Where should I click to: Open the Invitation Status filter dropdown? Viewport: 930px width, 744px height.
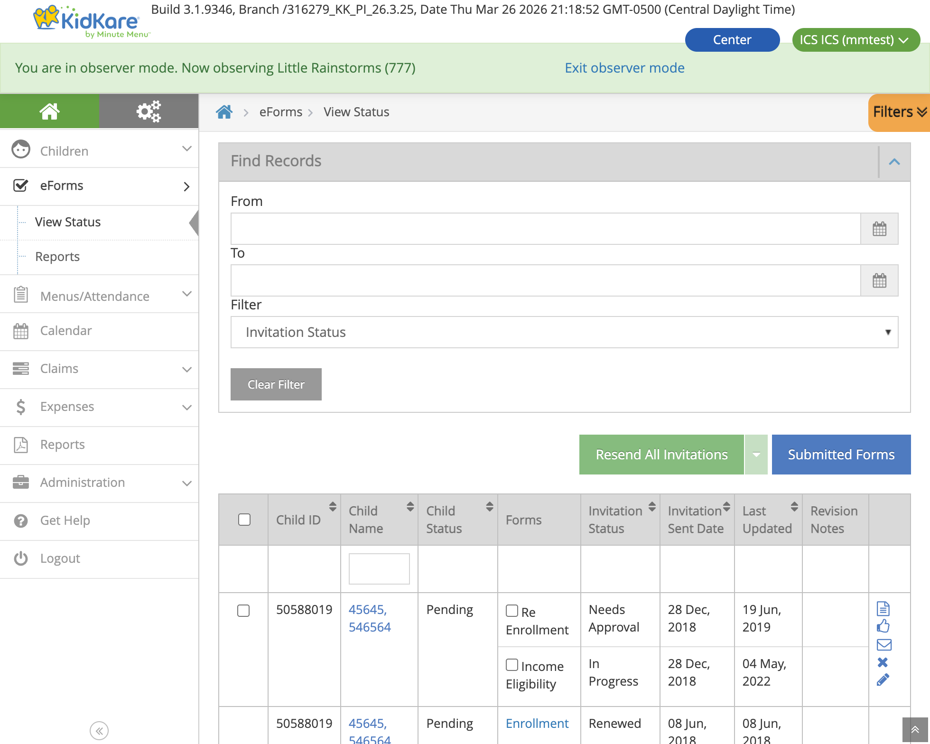click(564, 332)
